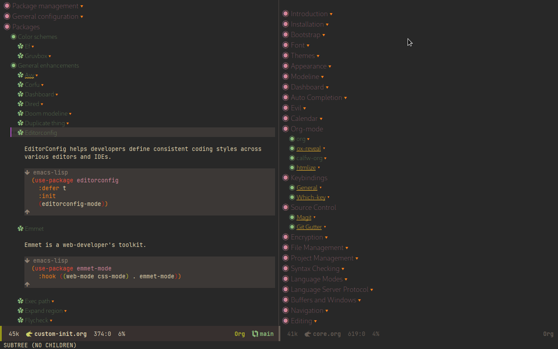Select the Editorconfig heading
Screen dimensions: 558x349
[x=41, y=133]
